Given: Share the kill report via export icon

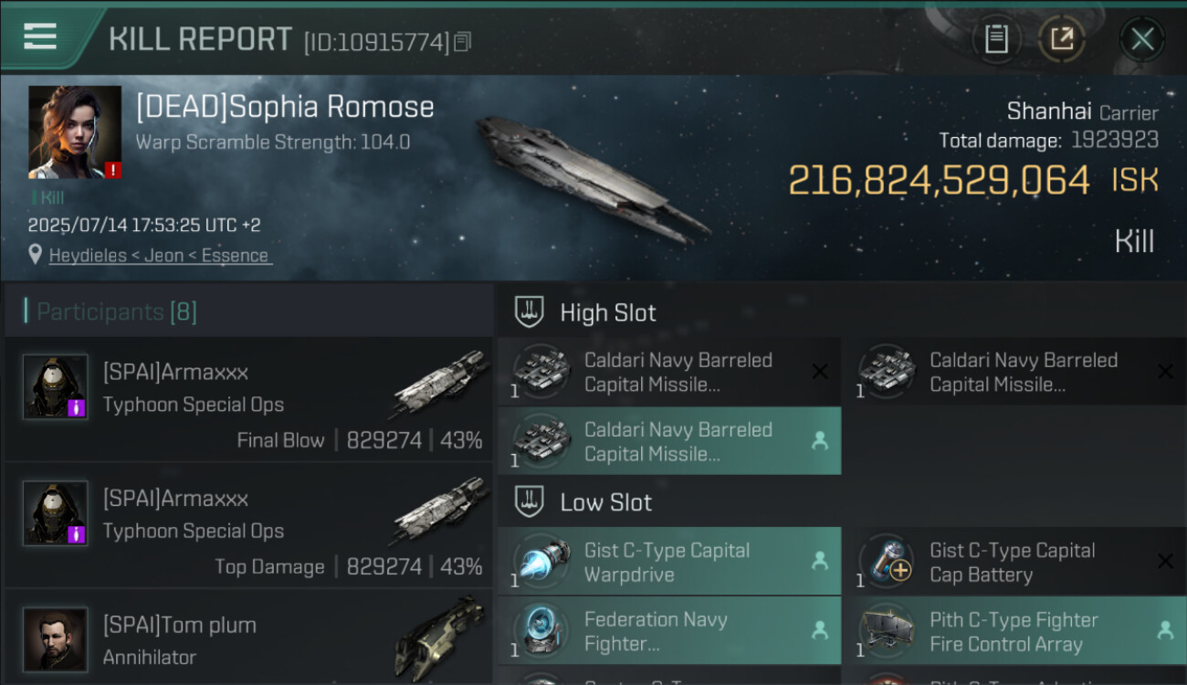Looking at the screenshot, I should tap(1061, 39).
